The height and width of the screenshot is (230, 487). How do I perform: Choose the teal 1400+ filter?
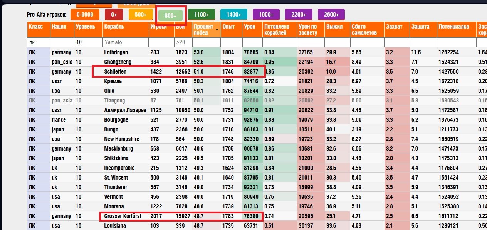coord(233,15)
